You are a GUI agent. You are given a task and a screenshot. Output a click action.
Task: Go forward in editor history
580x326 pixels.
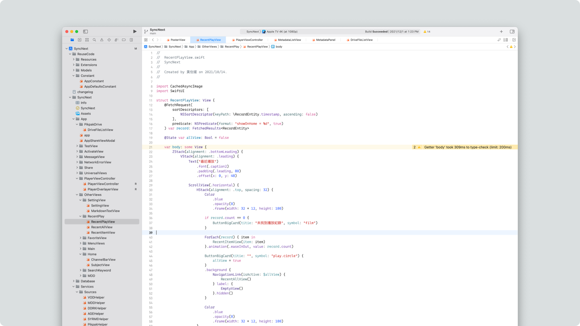click(157, 40)
